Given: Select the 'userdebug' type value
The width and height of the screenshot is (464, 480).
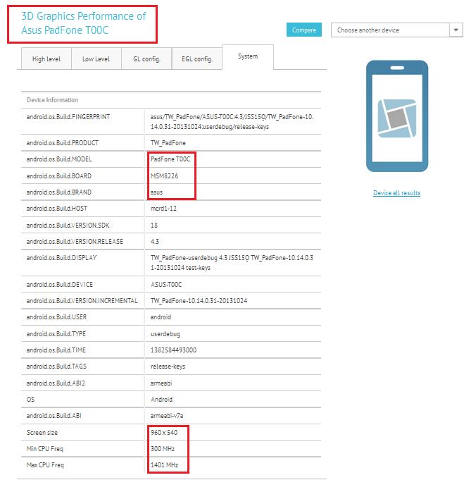Looking at the screenshot, I should click(165, 333).
